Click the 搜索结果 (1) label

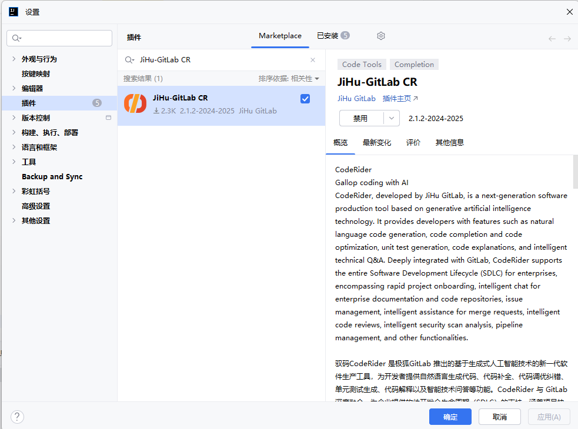click(143, 79)
